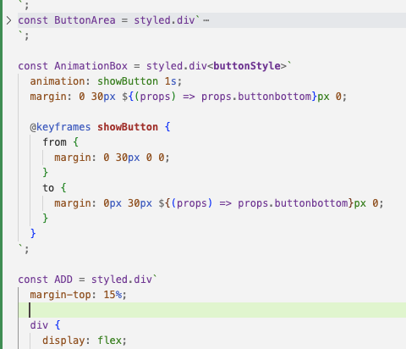Click the div selector opening brace
The width and height of the screenshot is (406, 349).
point(58,325)
